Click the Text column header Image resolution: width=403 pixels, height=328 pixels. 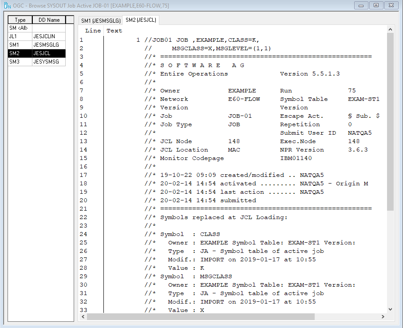tap(115, 31)
